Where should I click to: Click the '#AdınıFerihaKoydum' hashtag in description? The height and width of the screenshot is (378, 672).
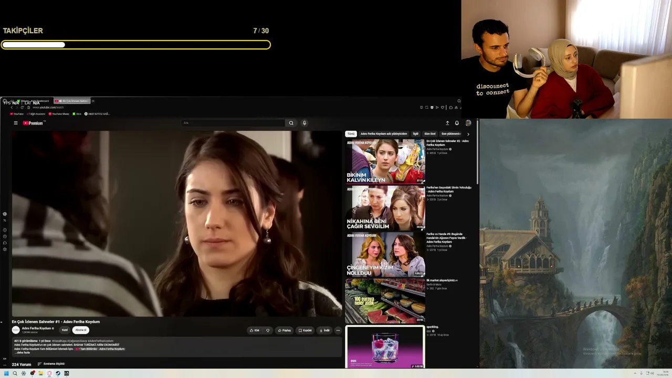click(100, 341)
